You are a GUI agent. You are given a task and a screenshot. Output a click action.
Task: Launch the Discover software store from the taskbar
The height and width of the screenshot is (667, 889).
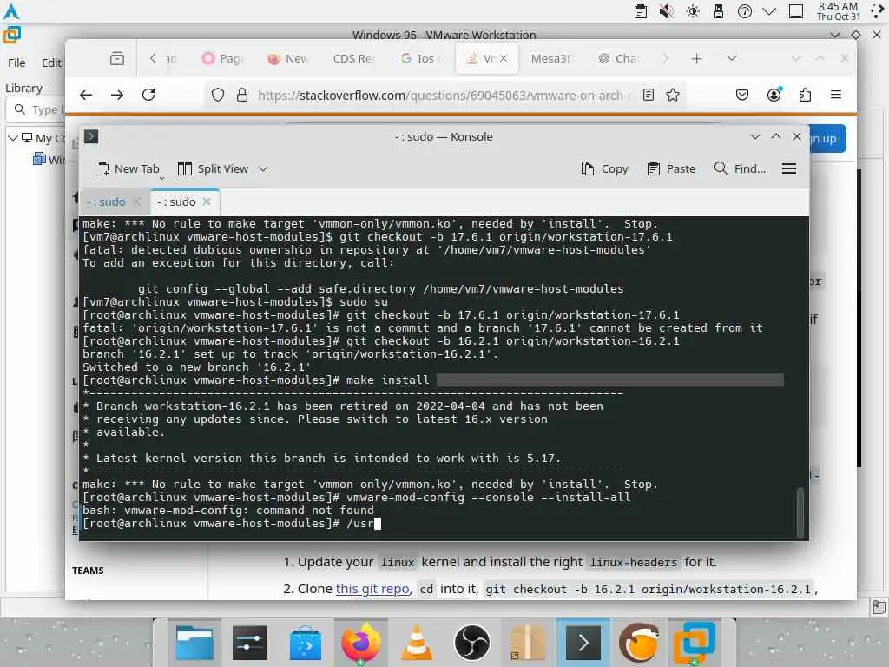click(x=305, y=644)
